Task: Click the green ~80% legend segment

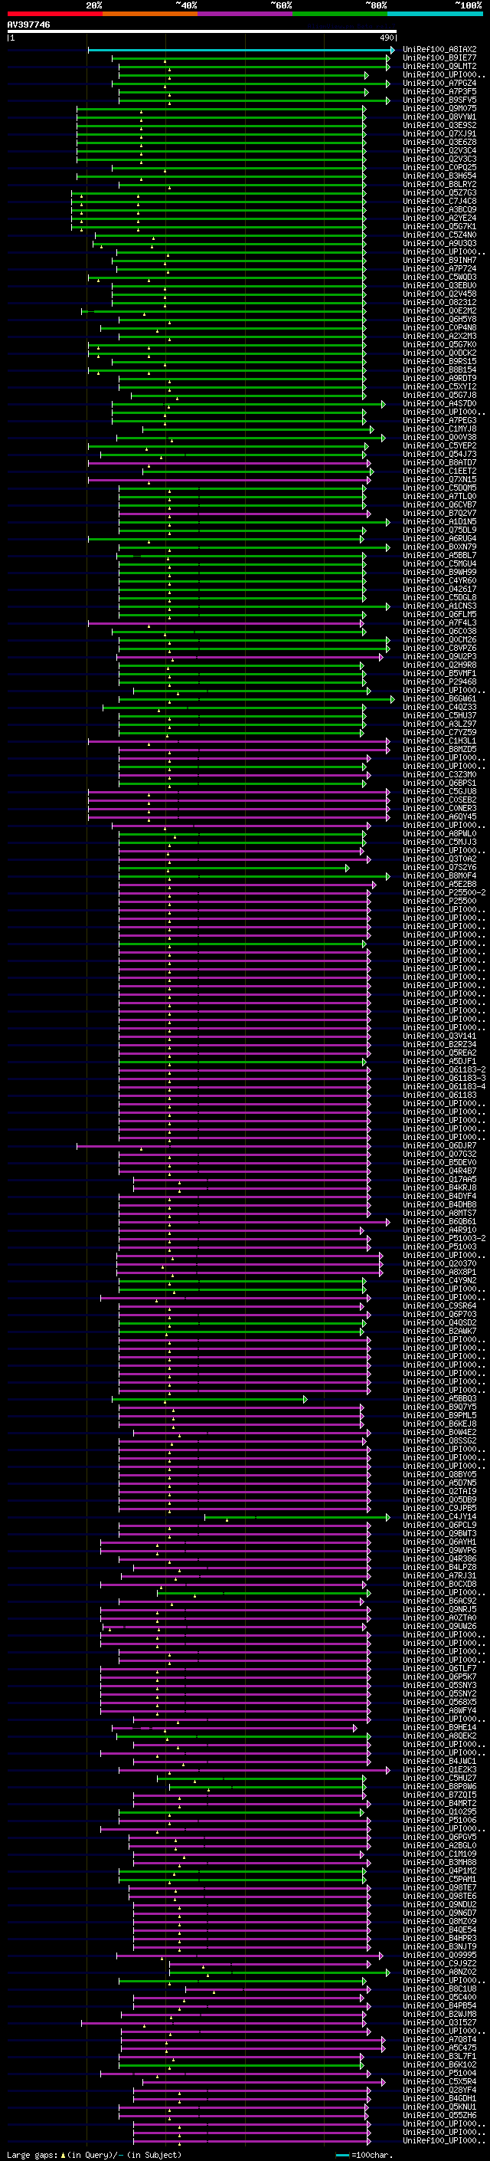Action: (340, 14)
